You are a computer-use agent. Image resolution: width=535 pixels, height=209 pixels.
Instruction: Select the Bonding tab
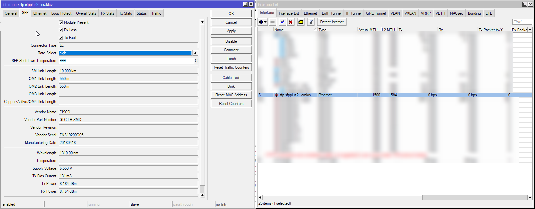pos(474,13)
